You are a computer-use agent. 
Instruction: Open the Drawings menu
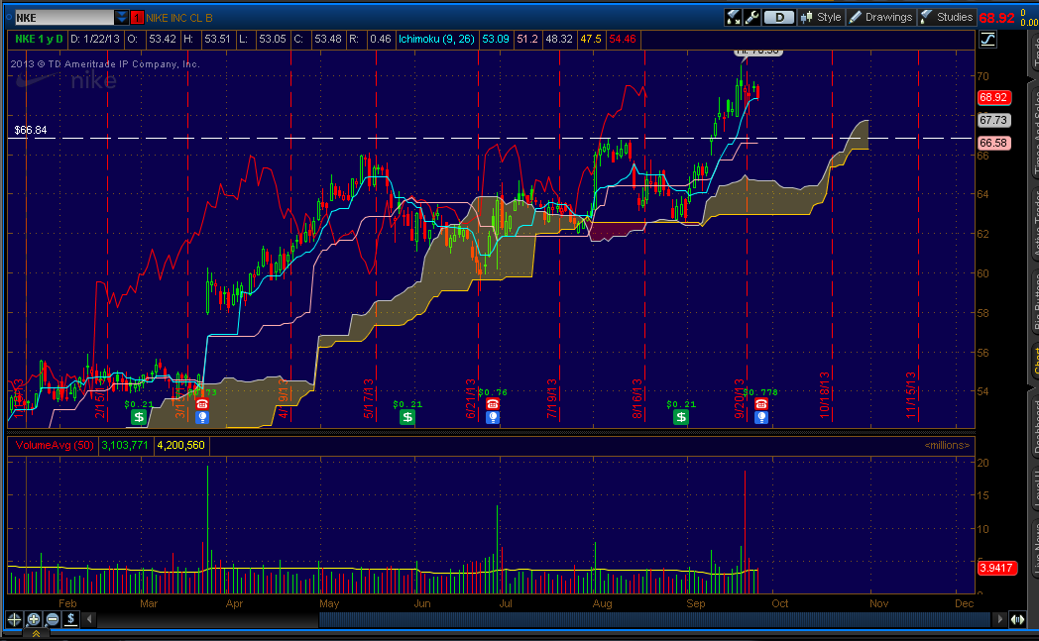(880, 17)
